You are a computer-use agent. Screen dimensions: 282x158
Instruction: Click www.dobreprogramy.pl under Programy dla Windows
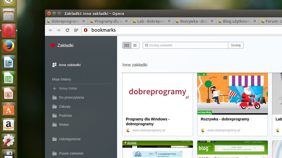pyautogui.click(x=149, y=130)
